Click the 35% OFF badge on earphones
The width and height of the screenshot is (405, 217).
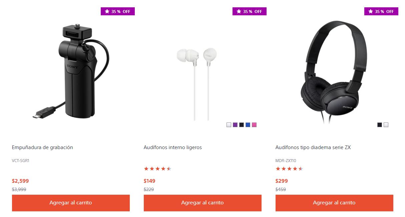pyautogui.click(x=250, y=11)
